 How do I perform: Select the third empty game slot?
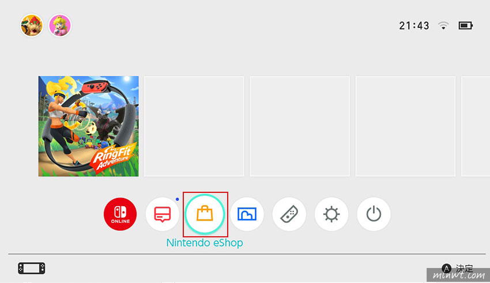(x=405, y=126)
